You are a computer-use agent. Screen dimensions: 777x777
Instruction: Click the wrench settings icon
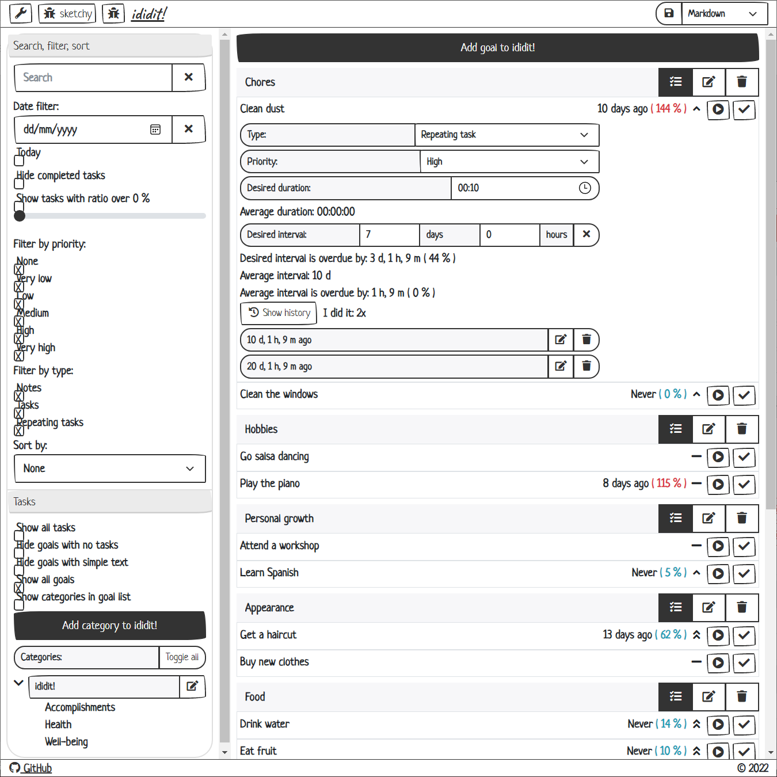[x=21, y=13]
